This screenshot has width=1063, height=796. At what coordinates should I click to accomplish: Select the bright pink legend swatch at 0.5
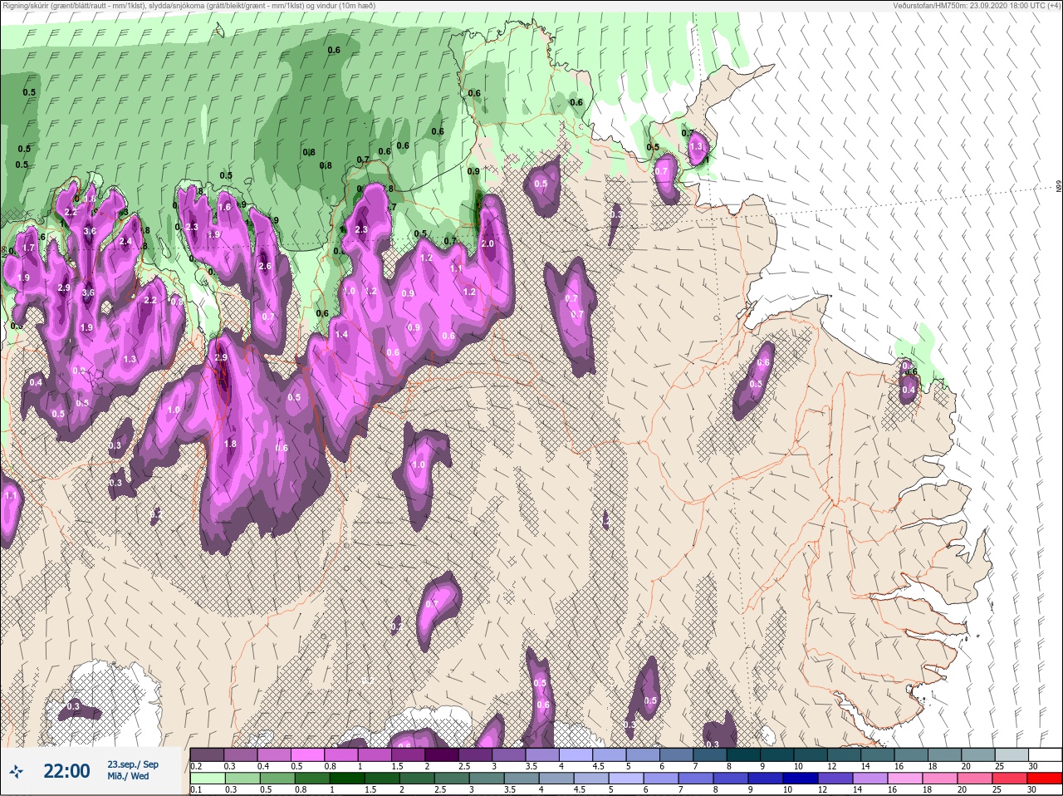(308, 754)
